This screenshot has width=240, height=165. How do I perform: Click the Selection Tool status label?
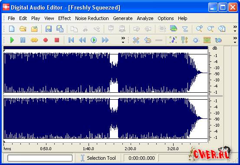coord(101,158)
